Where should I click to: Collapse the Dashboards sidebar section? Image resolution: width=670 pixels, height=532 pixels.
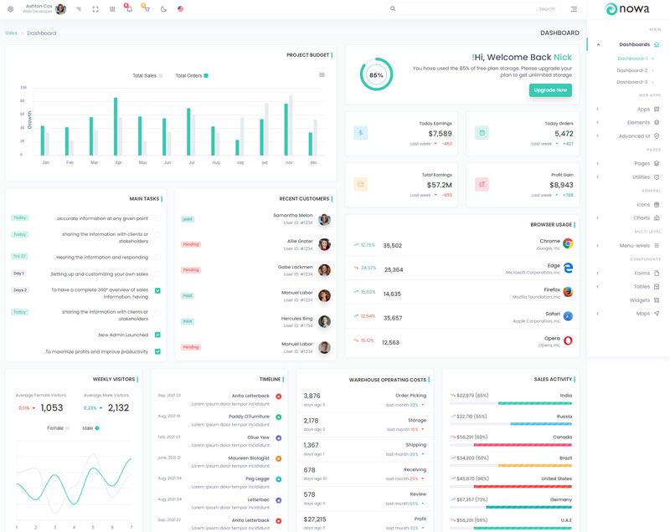click(634, 44)
